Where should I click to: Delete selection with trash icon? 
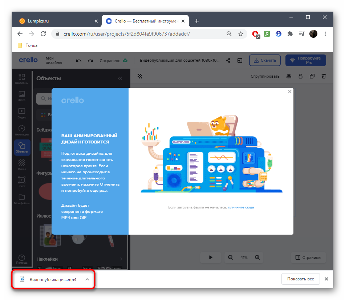(324, 76)
